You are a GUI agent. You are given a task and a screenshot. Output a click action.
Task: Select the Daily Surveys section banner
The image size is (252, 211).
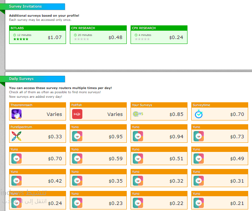point(33,79)
